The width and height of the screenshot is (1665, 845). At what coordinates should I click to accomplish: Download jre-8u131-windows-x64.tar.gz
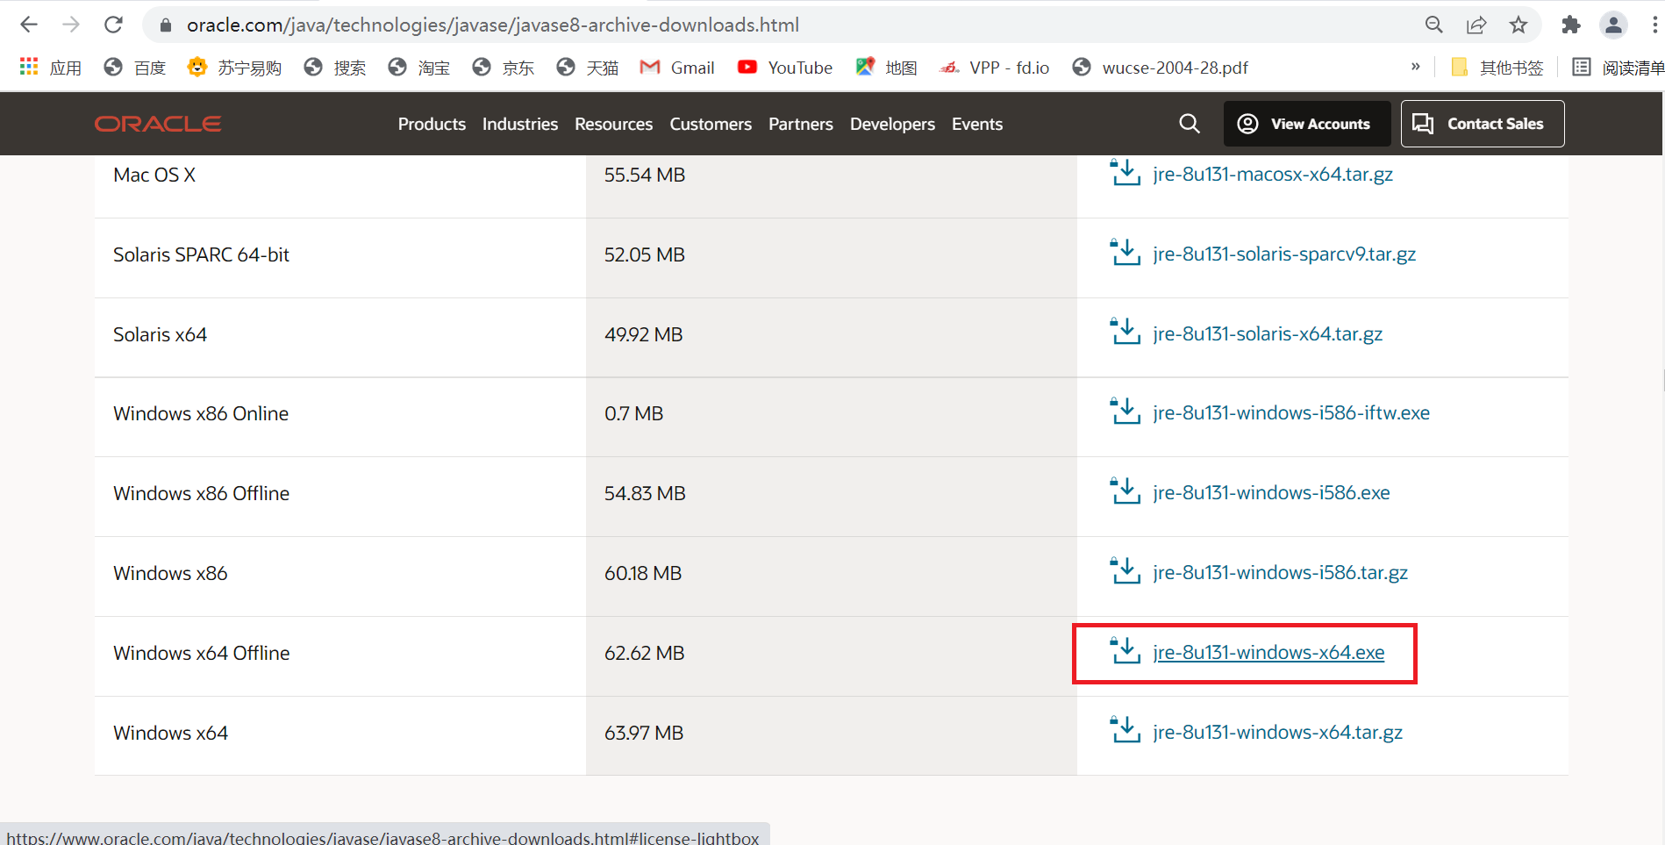(1277, 732)
